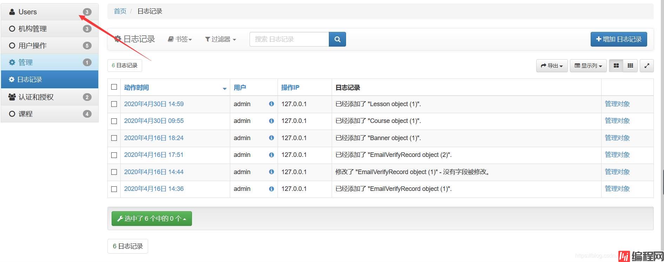Viewport: 664px width, 262px height.
Task: Open the 2020年4月30日 14:59 log entry
Action: point(154,104)
